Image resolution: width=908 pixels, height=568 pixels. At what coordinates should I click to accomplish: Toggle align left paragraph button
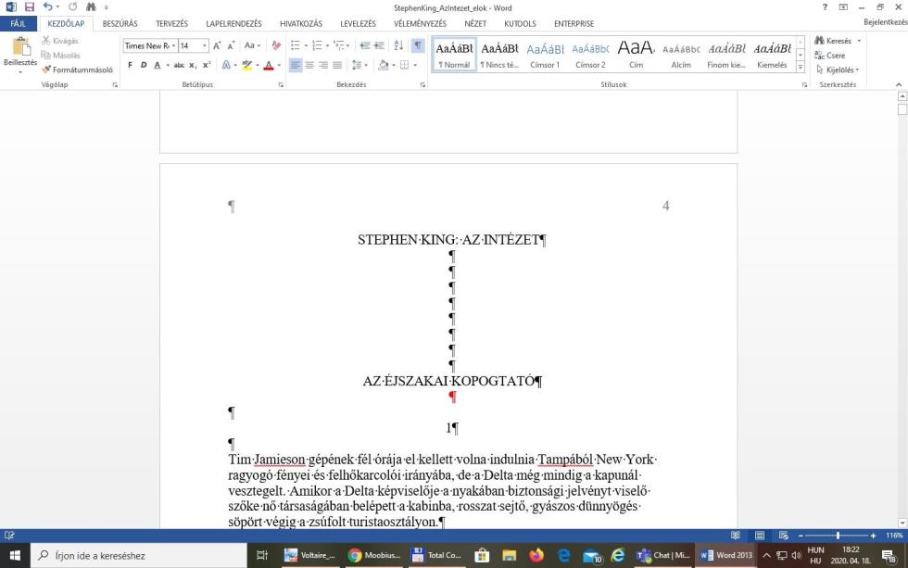(x=296, y=66)
